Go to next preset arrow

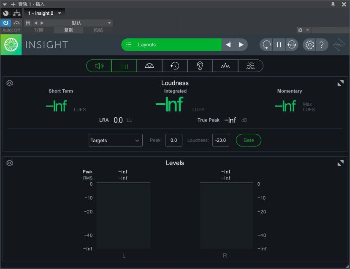(x=42, y=23)
